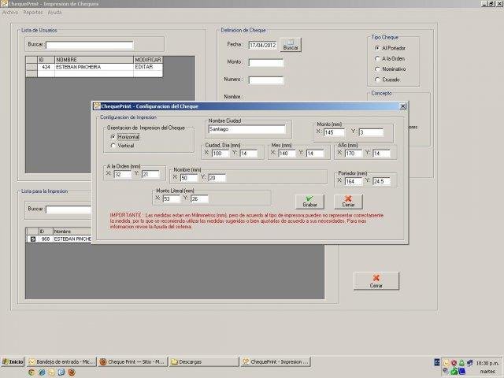
Task: Click the Cerrar button inside the Configuracion dialog
Action: pos(348,202)
